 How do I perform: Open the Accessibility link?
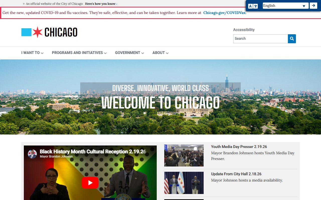tap(244, 29)
